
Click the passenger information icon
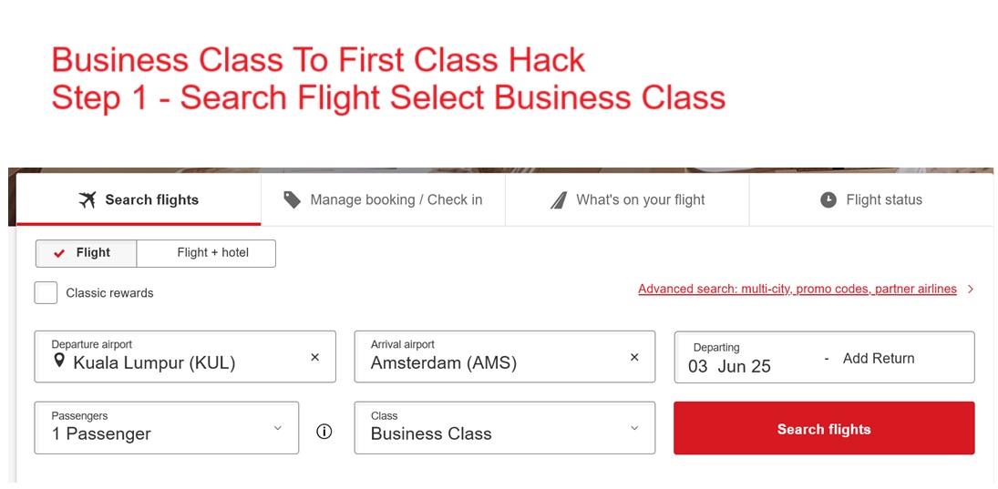click(324, 432)
